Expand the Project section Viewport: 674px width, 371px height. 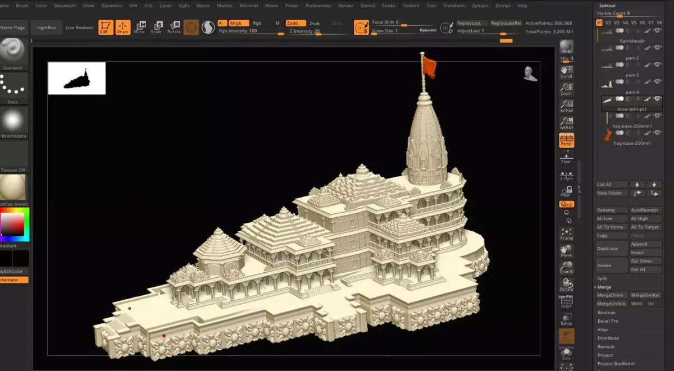coord(605,355)
